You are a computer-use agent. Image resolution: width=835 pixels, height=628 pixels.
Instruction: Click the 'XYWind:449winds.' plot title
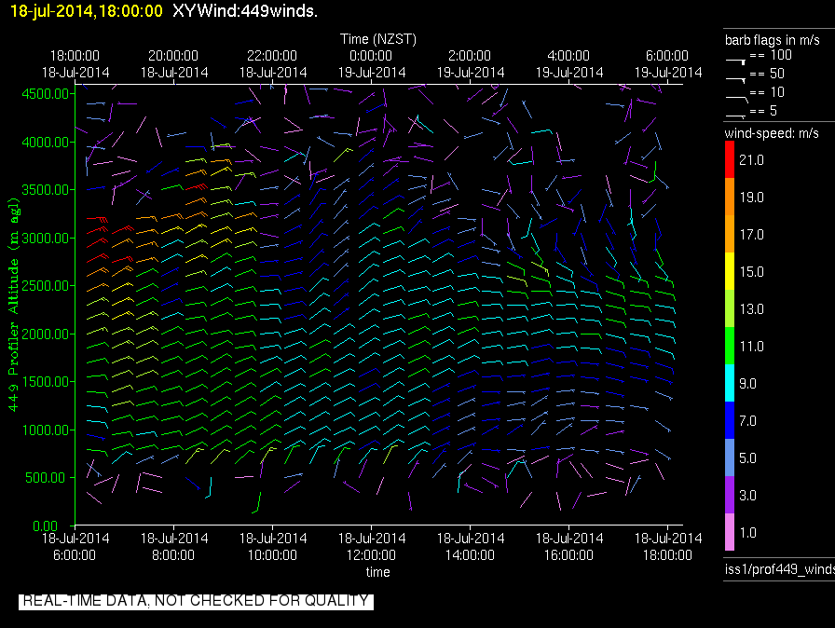coord(245,10)
